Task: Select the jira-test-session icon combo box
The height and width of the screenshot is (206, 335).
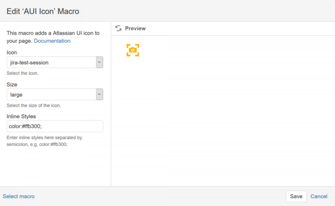Action: pos(55,62)
